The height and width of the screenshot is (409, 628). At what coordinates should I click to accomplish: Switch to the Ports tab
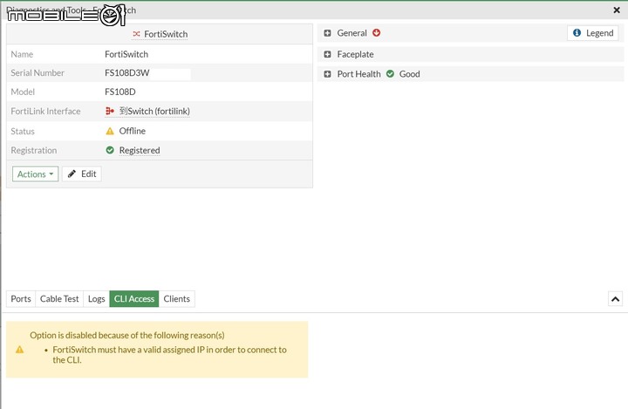21,299
